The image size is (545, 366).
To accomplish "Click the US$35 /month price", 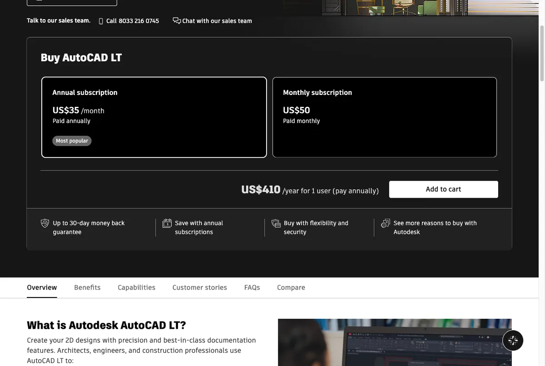I will (x=78, y=110).
